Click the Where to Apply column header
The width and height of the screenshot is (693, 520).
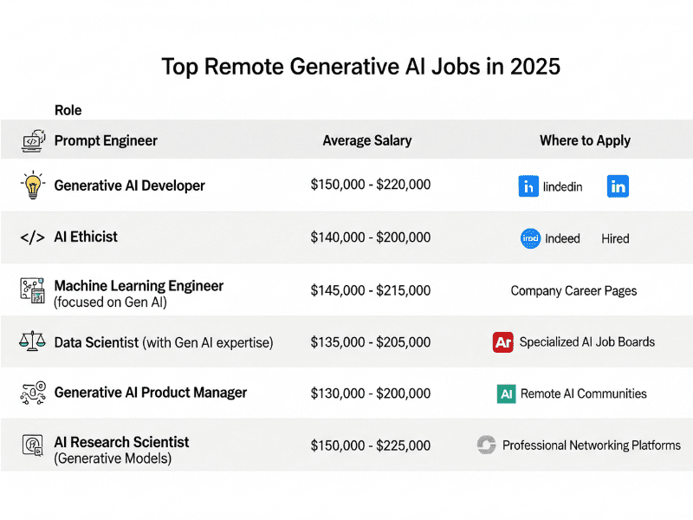pyautogui.click(x=585, y=140)
